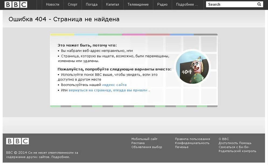Click the text Это может быть, потому что:
This screenshot has height=165, width=268.
pyautogui.click(x=87, y=45)
